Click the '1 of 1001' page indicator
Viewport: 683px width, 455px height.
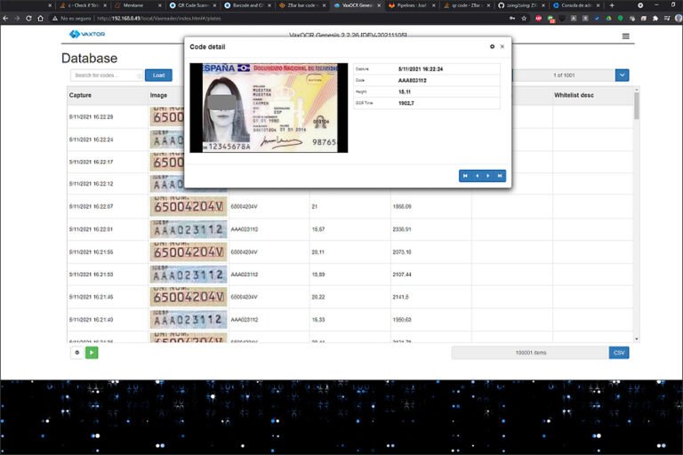click(564, 76)
